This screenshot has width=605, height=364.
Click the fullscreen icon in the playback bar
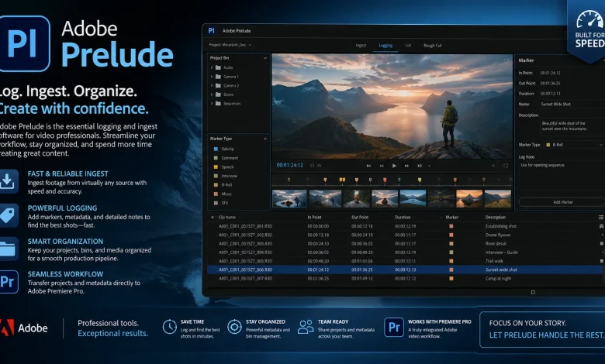point(506,166)
